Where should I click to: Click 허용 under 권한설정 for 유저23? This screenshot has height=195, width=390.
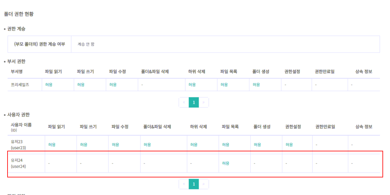(x=289, y=145)
